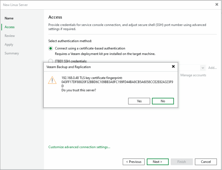Click the disabled Finish button
Viewport: 222px width, 170px height.
(182, 162)
